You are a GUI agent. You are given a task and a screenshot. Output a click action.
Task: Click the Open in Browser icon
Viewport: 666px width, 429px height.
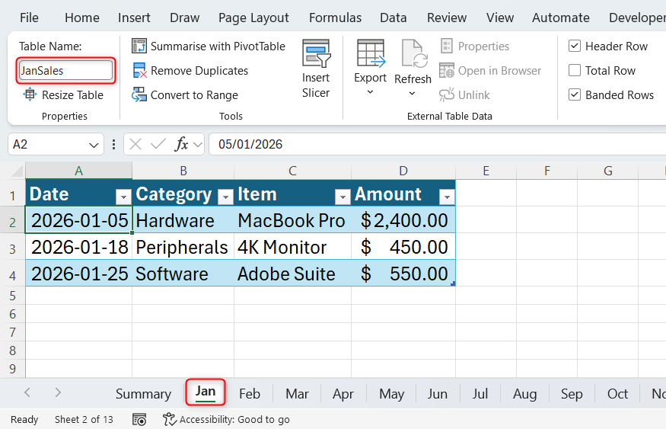[x=446, y=71]
